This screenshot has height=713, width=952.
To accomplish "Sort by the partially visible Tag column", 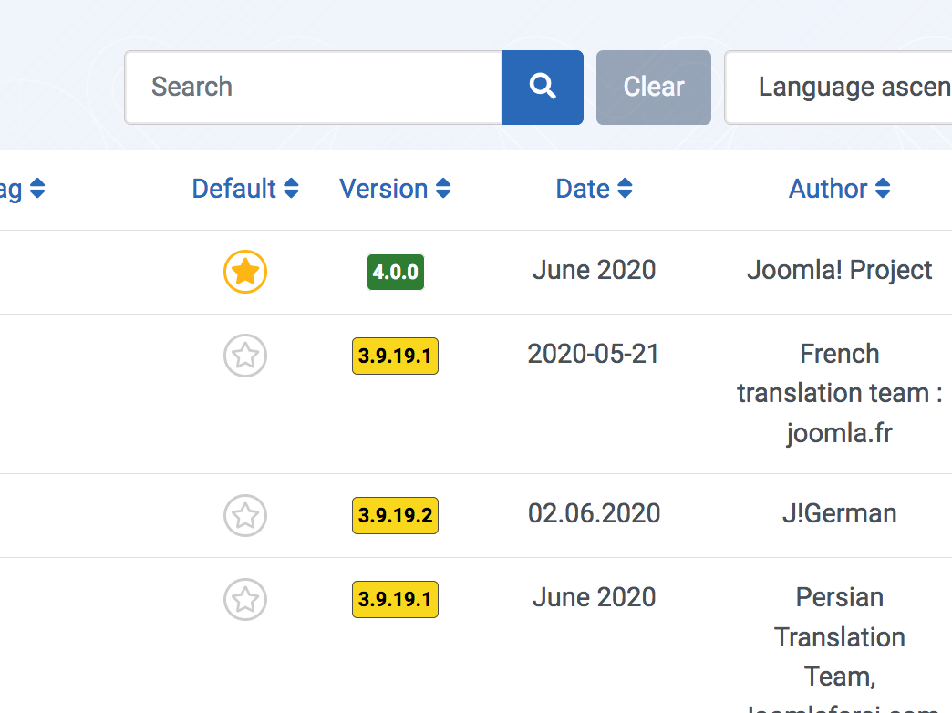I will [23, 188].
